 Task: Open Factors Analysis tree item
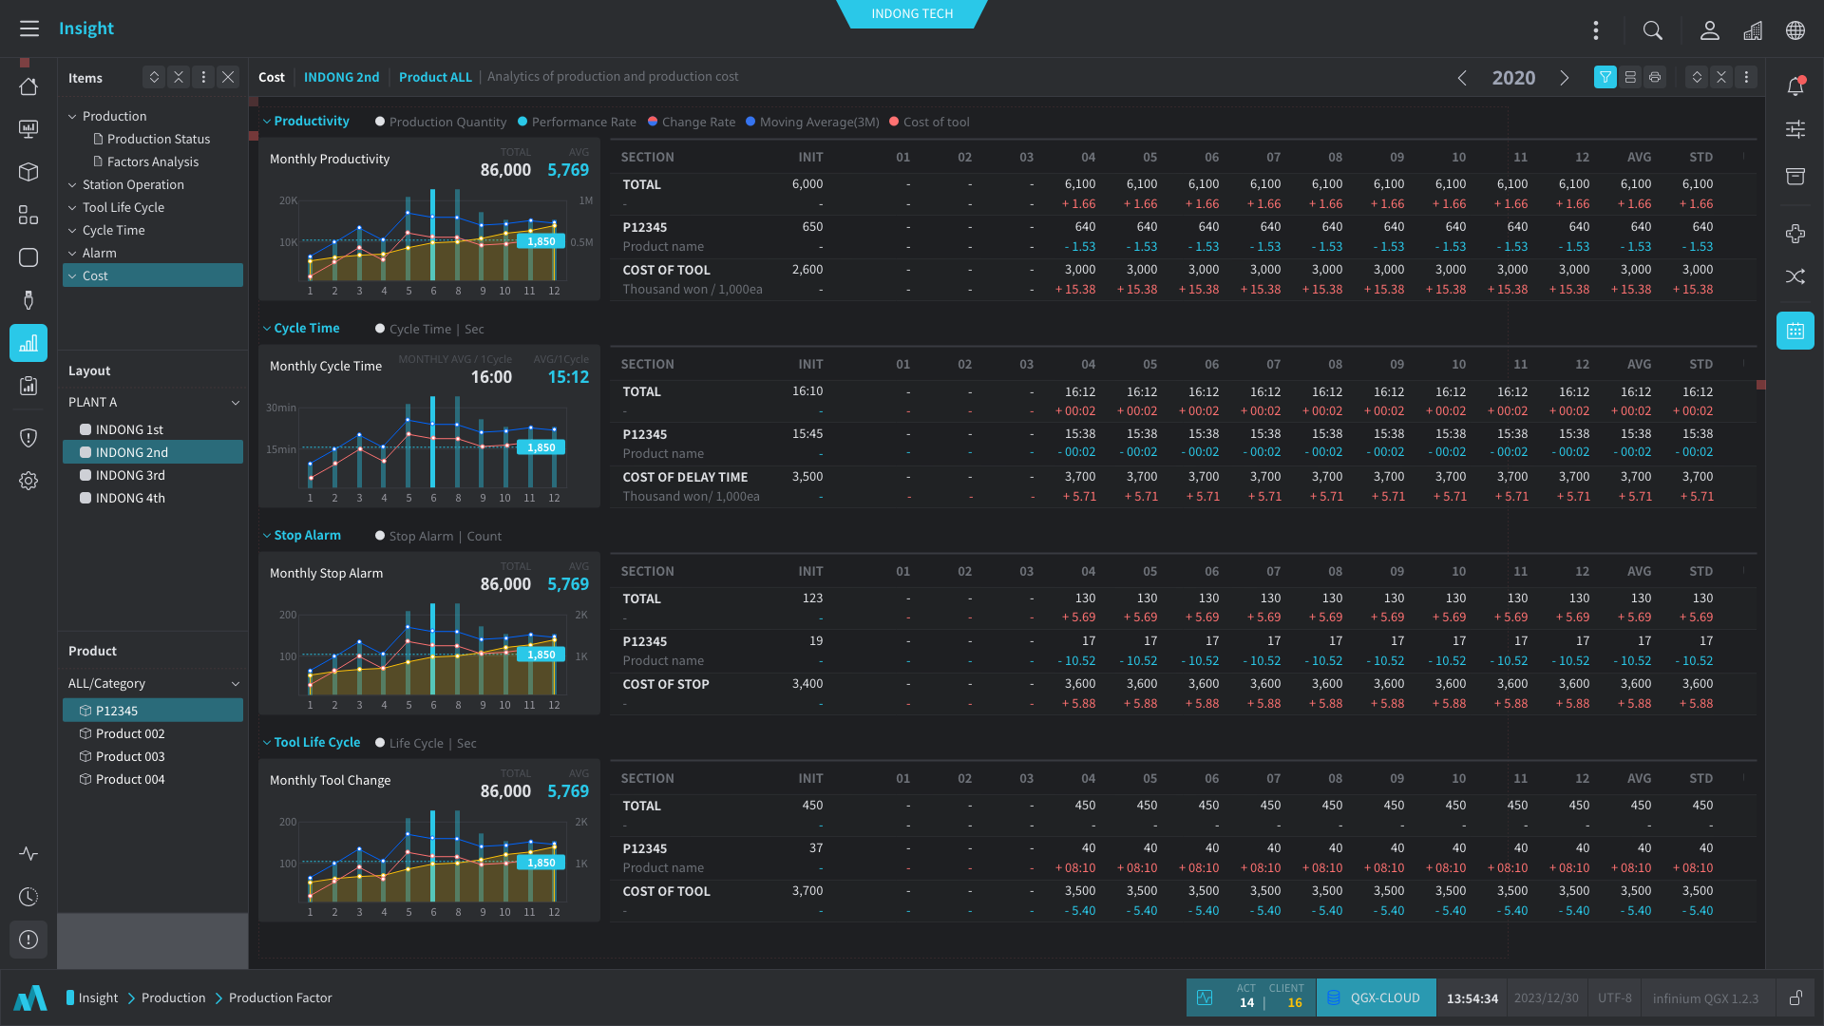click(x=152, y=161)
